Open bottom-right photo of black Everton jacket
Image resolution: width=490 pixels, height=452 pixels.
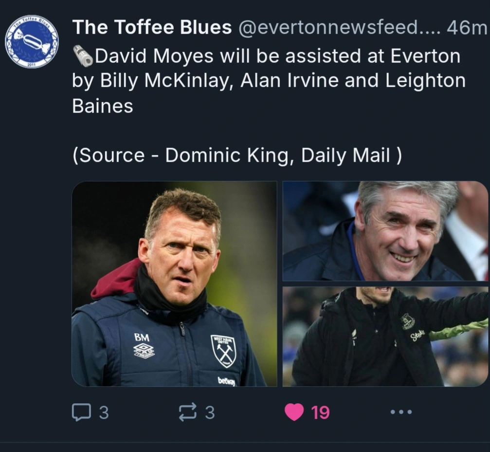[385, 337]
